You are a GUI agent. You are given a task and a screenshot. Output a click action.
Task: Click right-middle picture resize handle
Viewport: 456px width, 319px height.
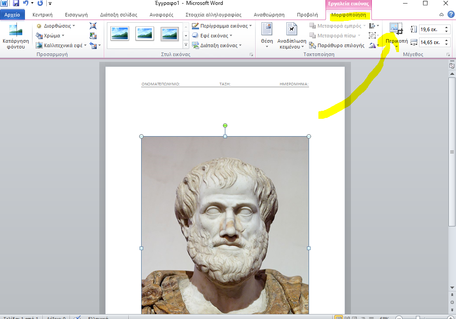(309, 248)
